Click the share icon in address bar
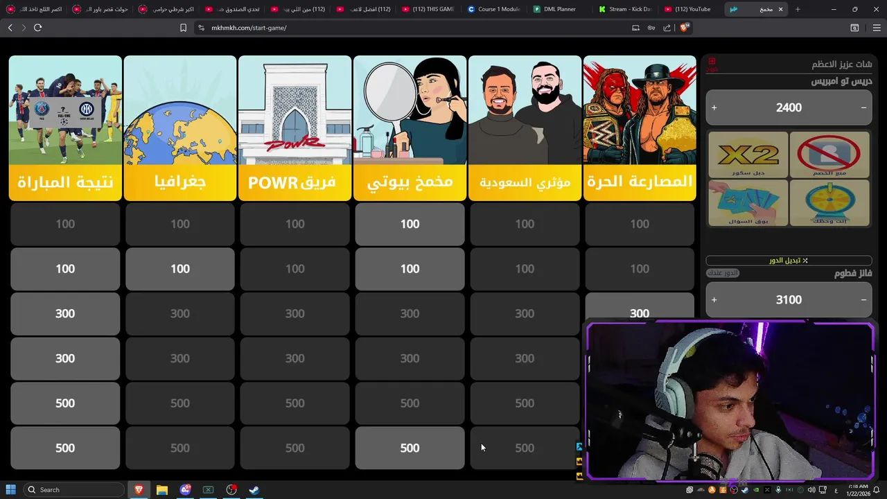This screenshot has width=887, height=499. [x=667, y=28]
